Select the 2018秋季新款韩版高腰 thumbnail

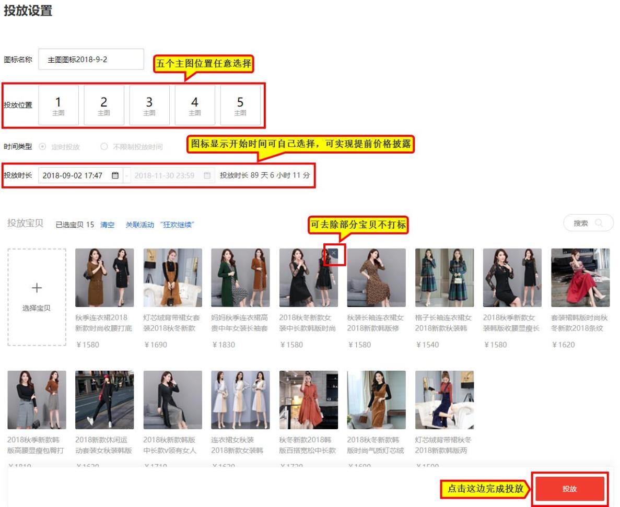37,400
